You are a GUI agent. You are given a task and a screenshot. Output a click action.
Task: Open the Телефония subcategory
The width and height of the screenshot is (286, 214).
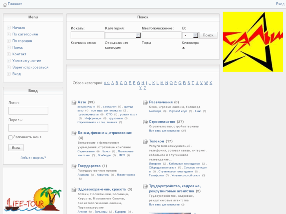tap(156, 176)
